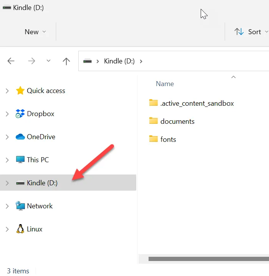Click the horizontal scrollbar in file pane
269x276 pixels.
pyautogui.click(x=208, y=259)
